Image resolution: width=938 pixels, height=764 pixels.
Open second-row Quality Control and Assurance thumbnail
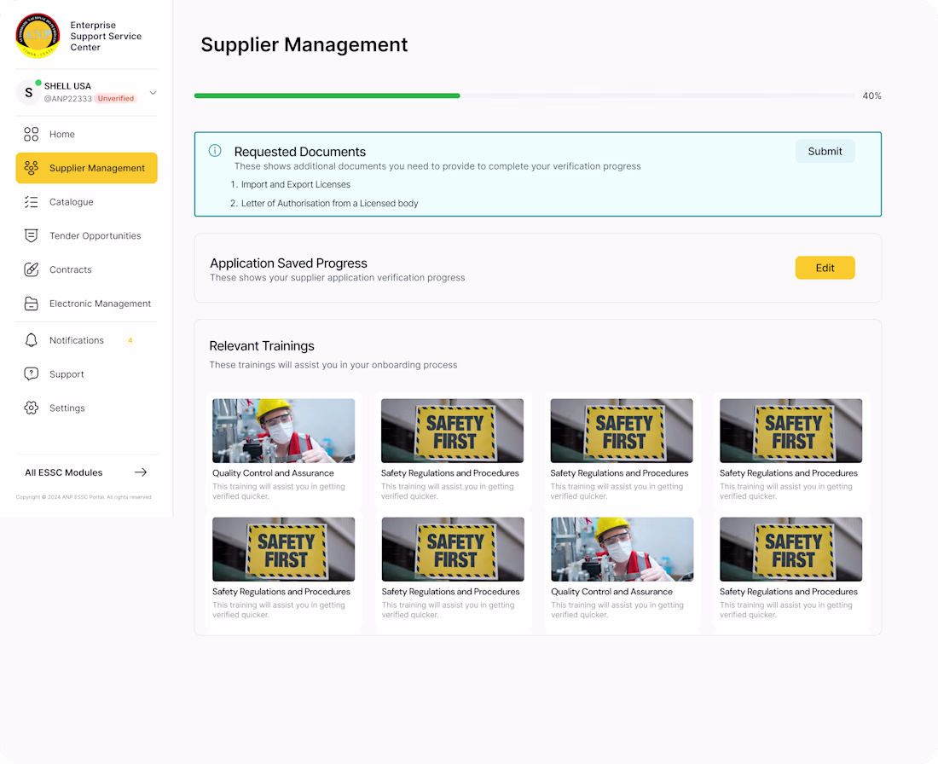click(622, 549)
